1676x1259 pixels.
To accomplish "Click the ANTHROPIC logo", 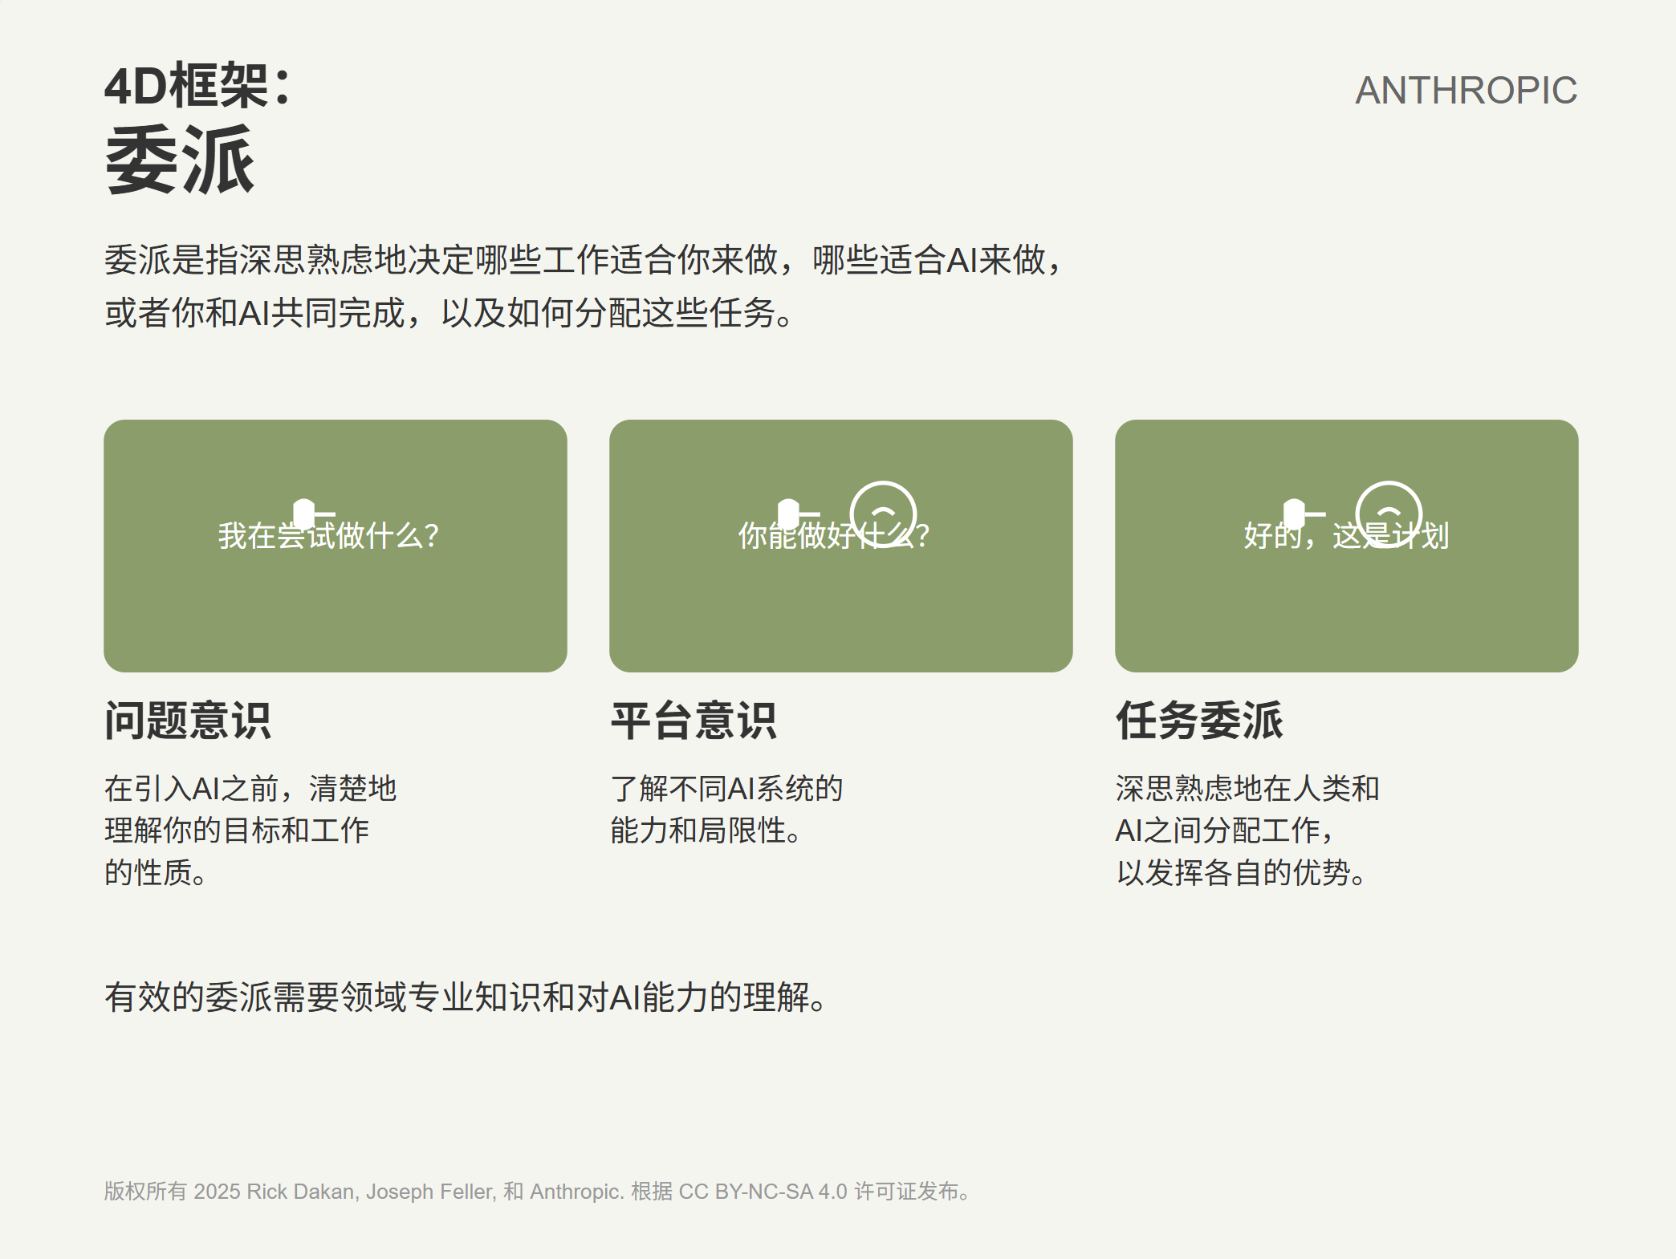I will [1466, 90].
